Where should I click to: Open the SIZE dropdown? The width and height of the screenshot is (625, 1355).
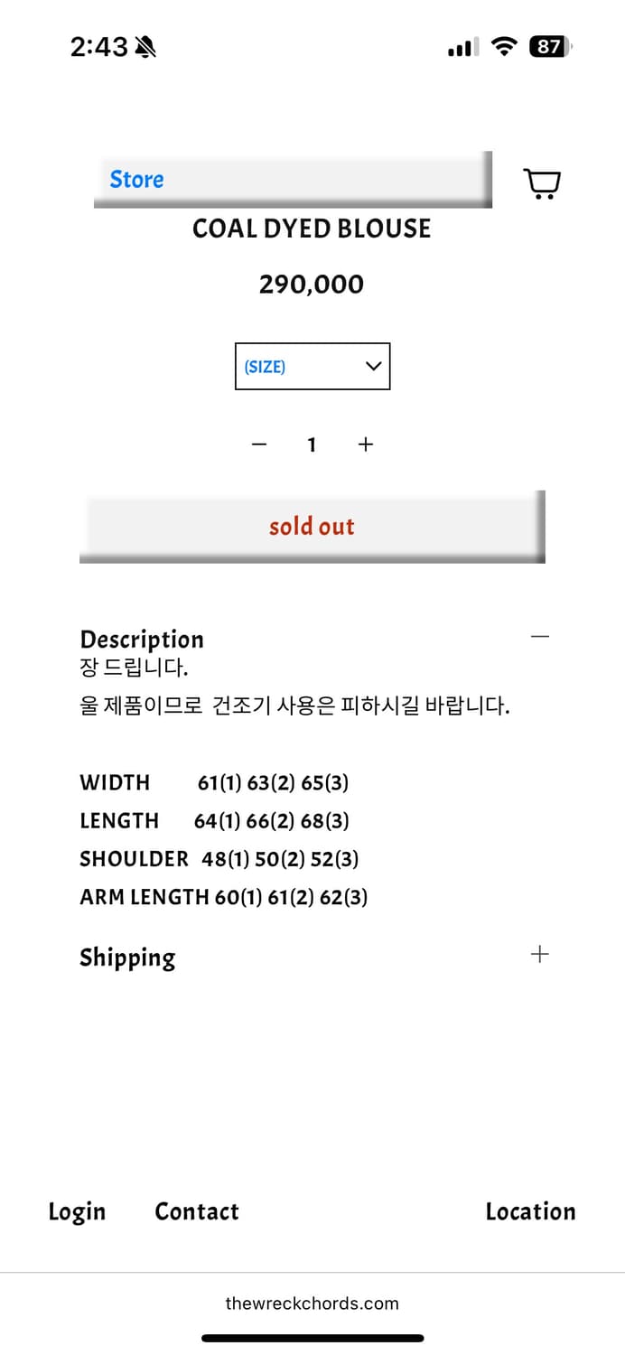click(312, 366)
